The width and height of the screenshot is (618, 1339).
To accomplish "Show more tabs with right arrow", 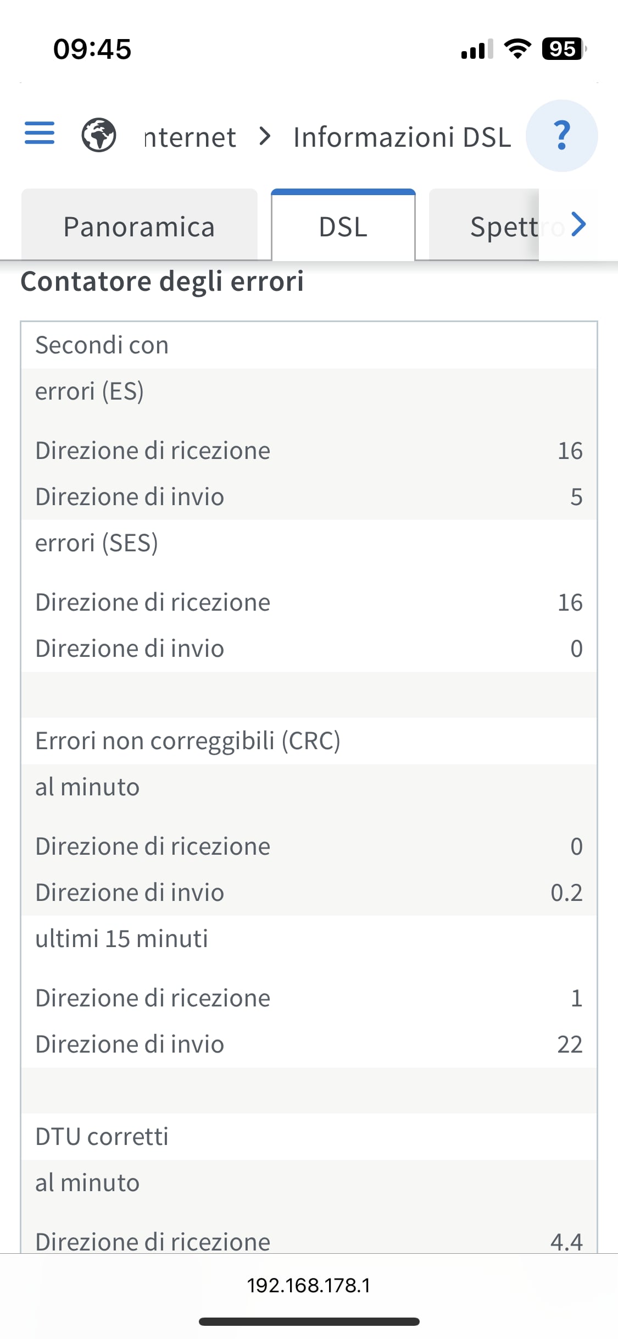I will pos(578,224).
